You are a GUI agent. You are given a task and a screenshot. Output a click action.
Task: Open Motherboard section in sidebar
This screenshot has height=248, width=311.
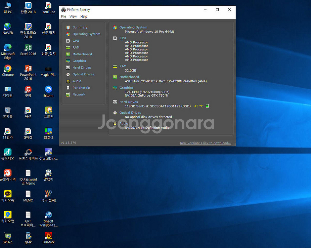pyautogui.click(x=82, y=54)
